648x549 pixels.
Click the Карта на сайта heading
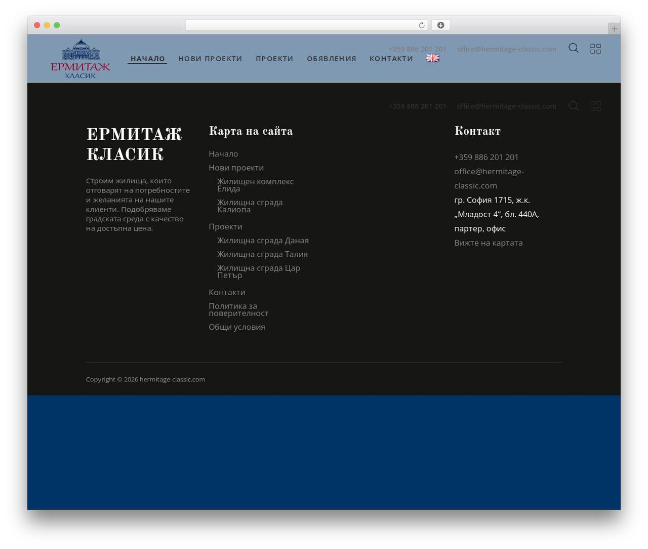pos(251,131)
